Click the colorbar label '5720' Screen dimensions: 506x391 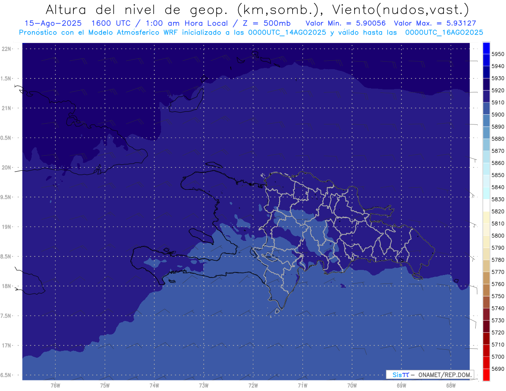point(498,332)
